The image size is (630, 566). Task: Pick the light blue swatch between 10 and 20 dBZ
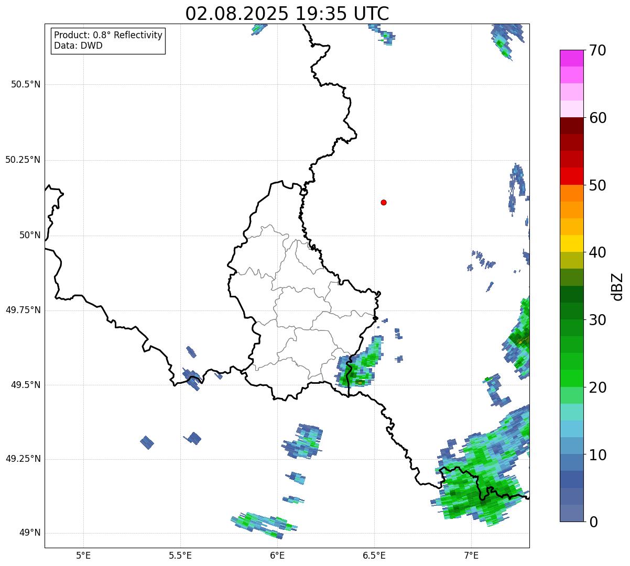[x=572, y=429]
